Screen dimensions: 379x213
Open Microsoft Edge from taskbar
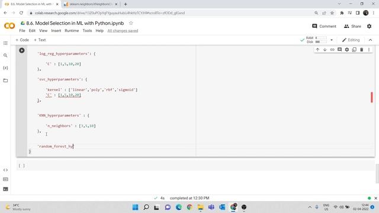179,207
